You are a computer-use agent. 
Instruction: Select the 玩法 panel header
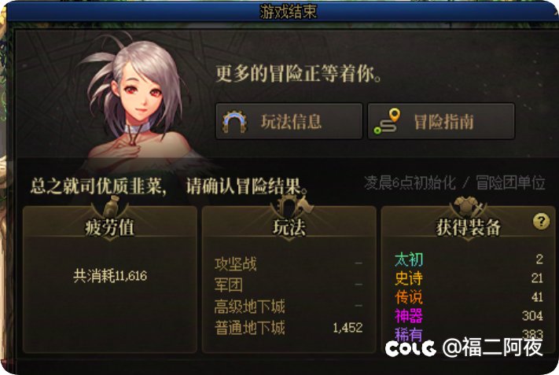click(289, 227)
